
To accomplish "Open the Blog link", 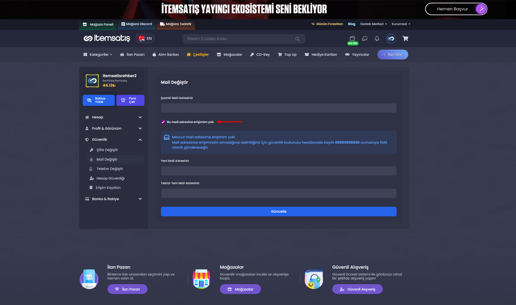I will pos(352,24).
